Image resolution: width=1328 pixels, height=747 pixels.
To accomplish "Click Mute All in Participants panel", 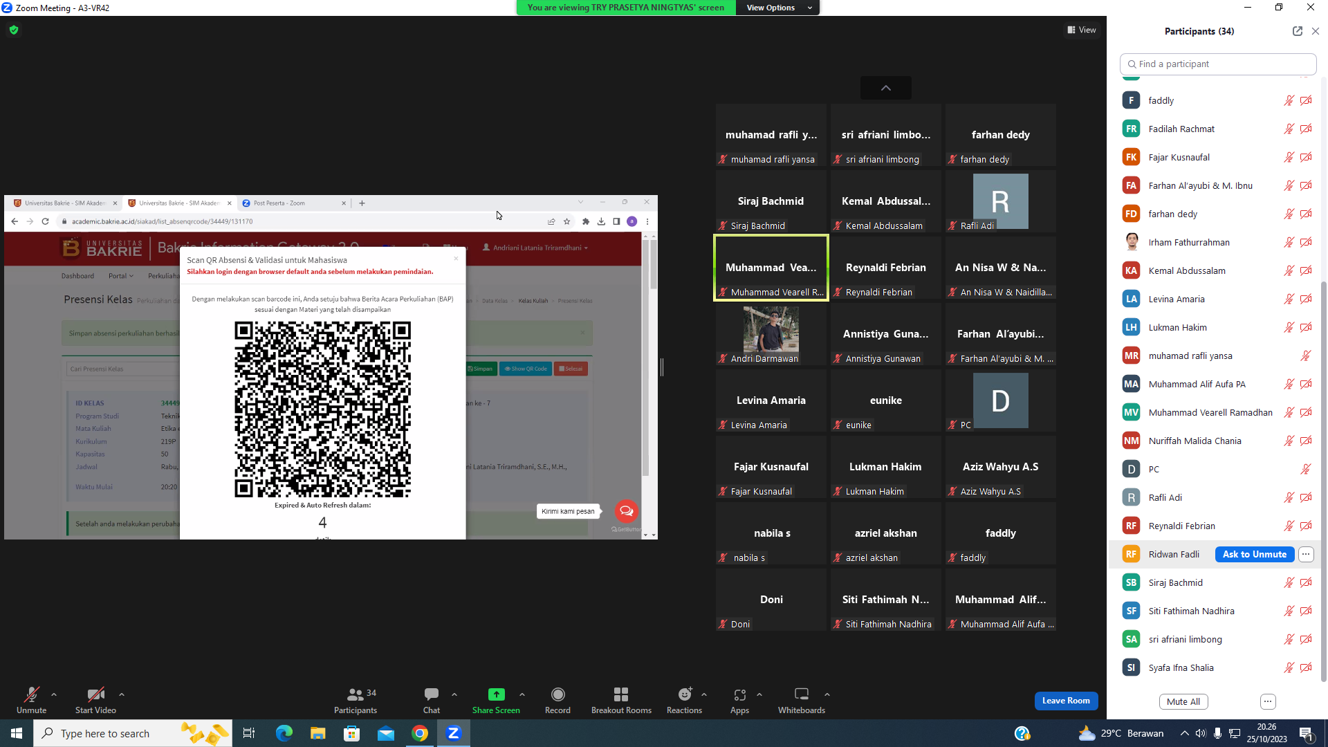I will [x=1183, y=701].
